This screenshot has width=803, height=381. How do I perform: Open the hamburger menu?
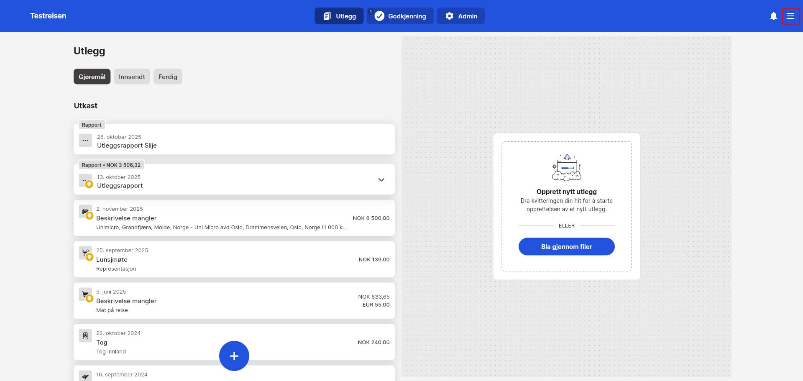(790, 16)
